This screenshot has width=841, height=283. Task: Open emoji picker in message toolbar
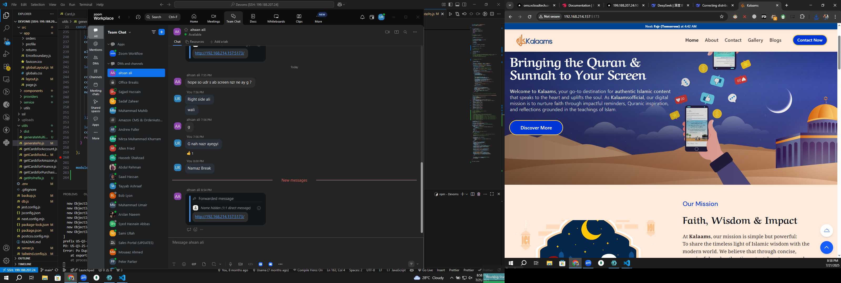[x=184, y=264]
